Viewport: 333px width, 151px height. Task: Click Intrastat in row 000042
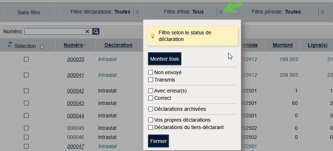pyautogui.click(x=107, y=91)
